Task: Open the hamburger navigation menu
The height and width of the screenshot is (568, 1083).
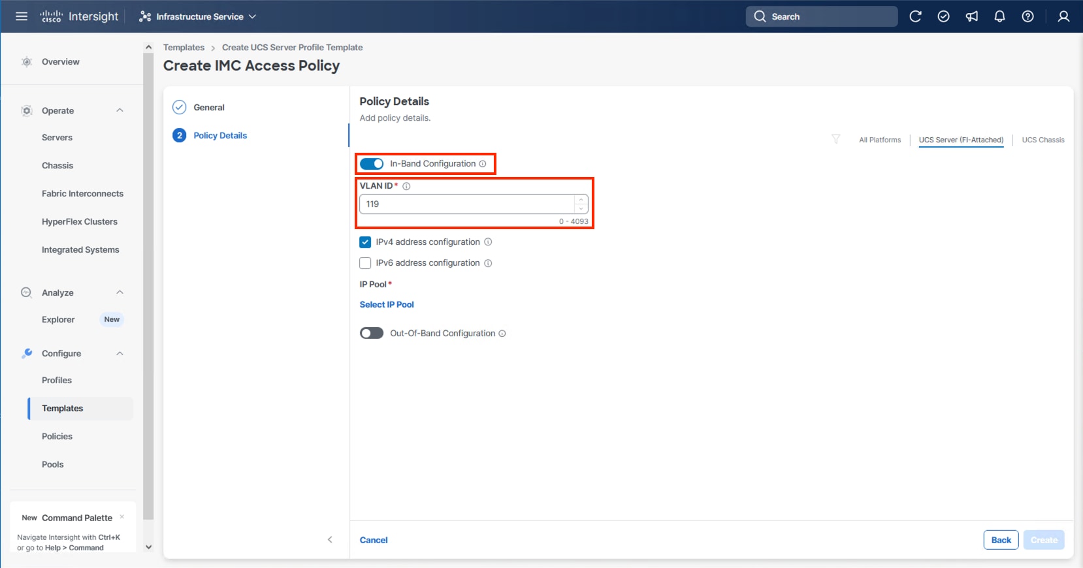Action: click(x=22, y=16)
